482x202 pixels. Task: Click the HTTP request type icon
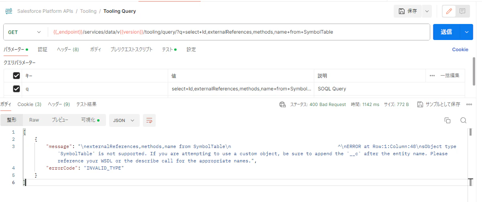[8, 11]
